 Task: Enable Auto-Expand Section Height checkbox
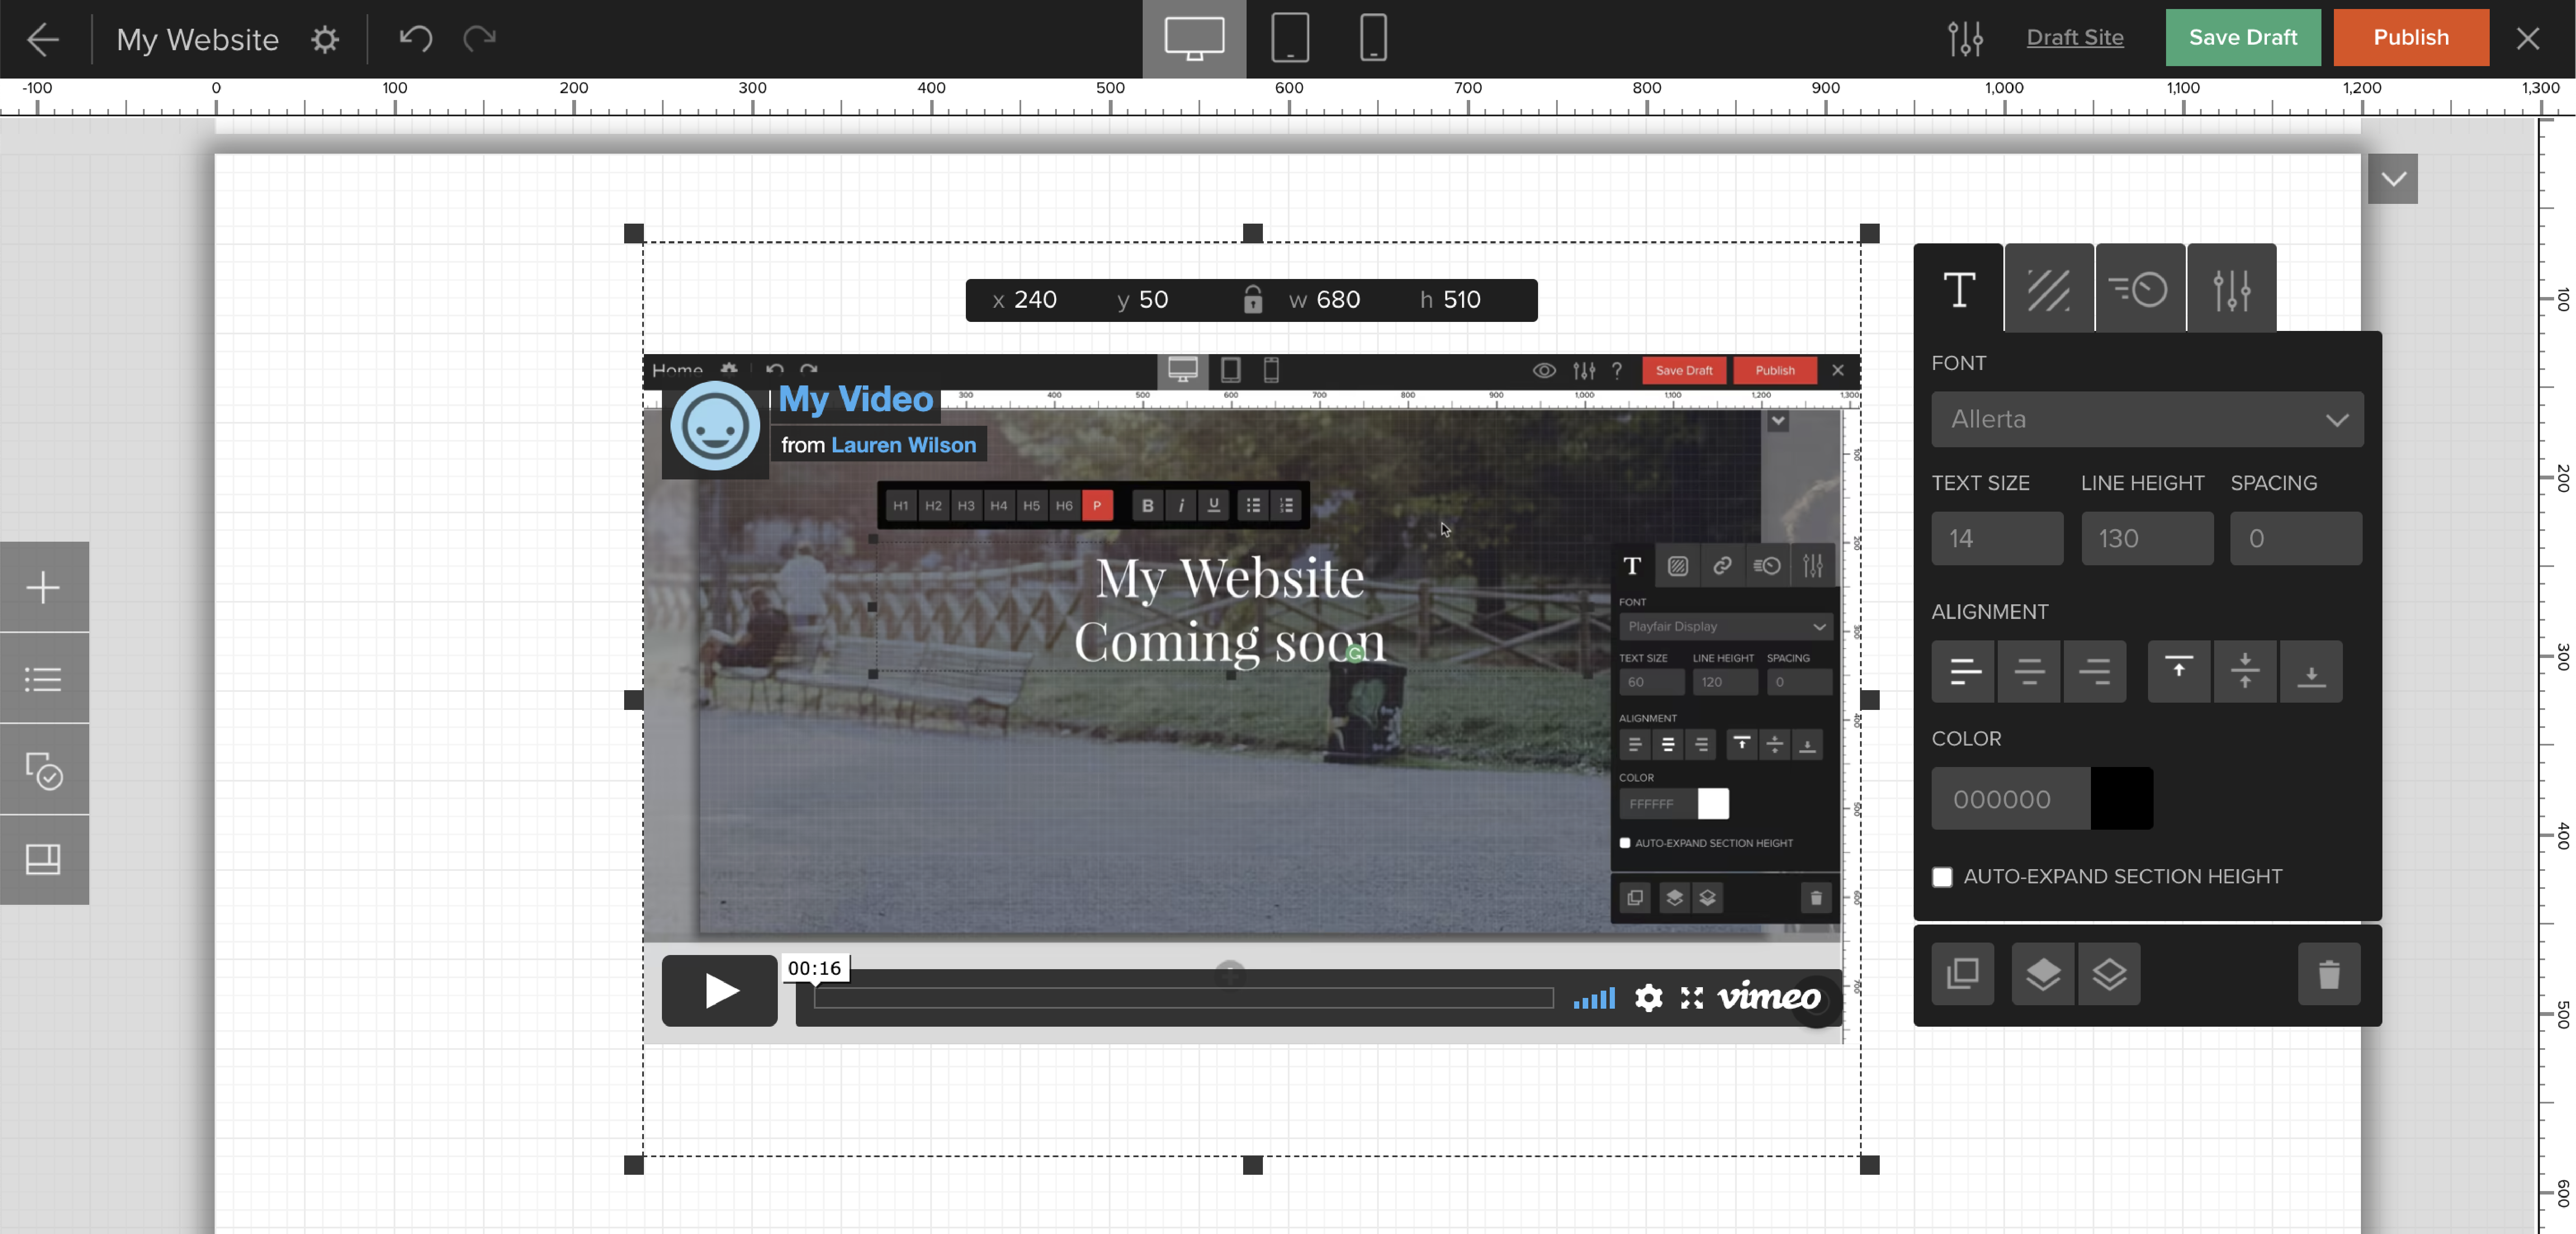tap(1942, 877)
